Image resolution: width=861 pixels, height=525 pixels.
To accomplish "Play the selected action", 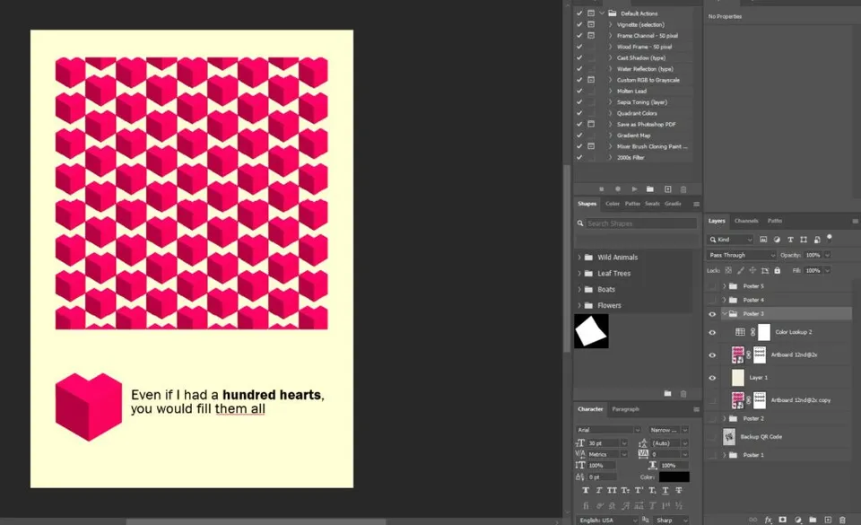I will (634, 189).
